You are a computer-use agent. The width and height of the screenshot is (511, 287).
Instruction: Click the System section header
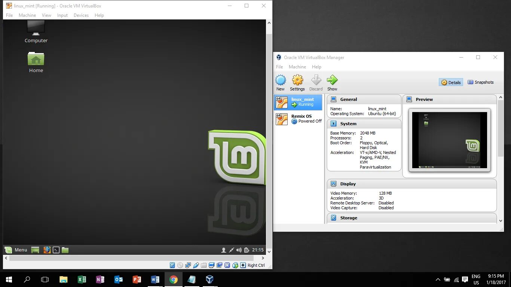364,124
